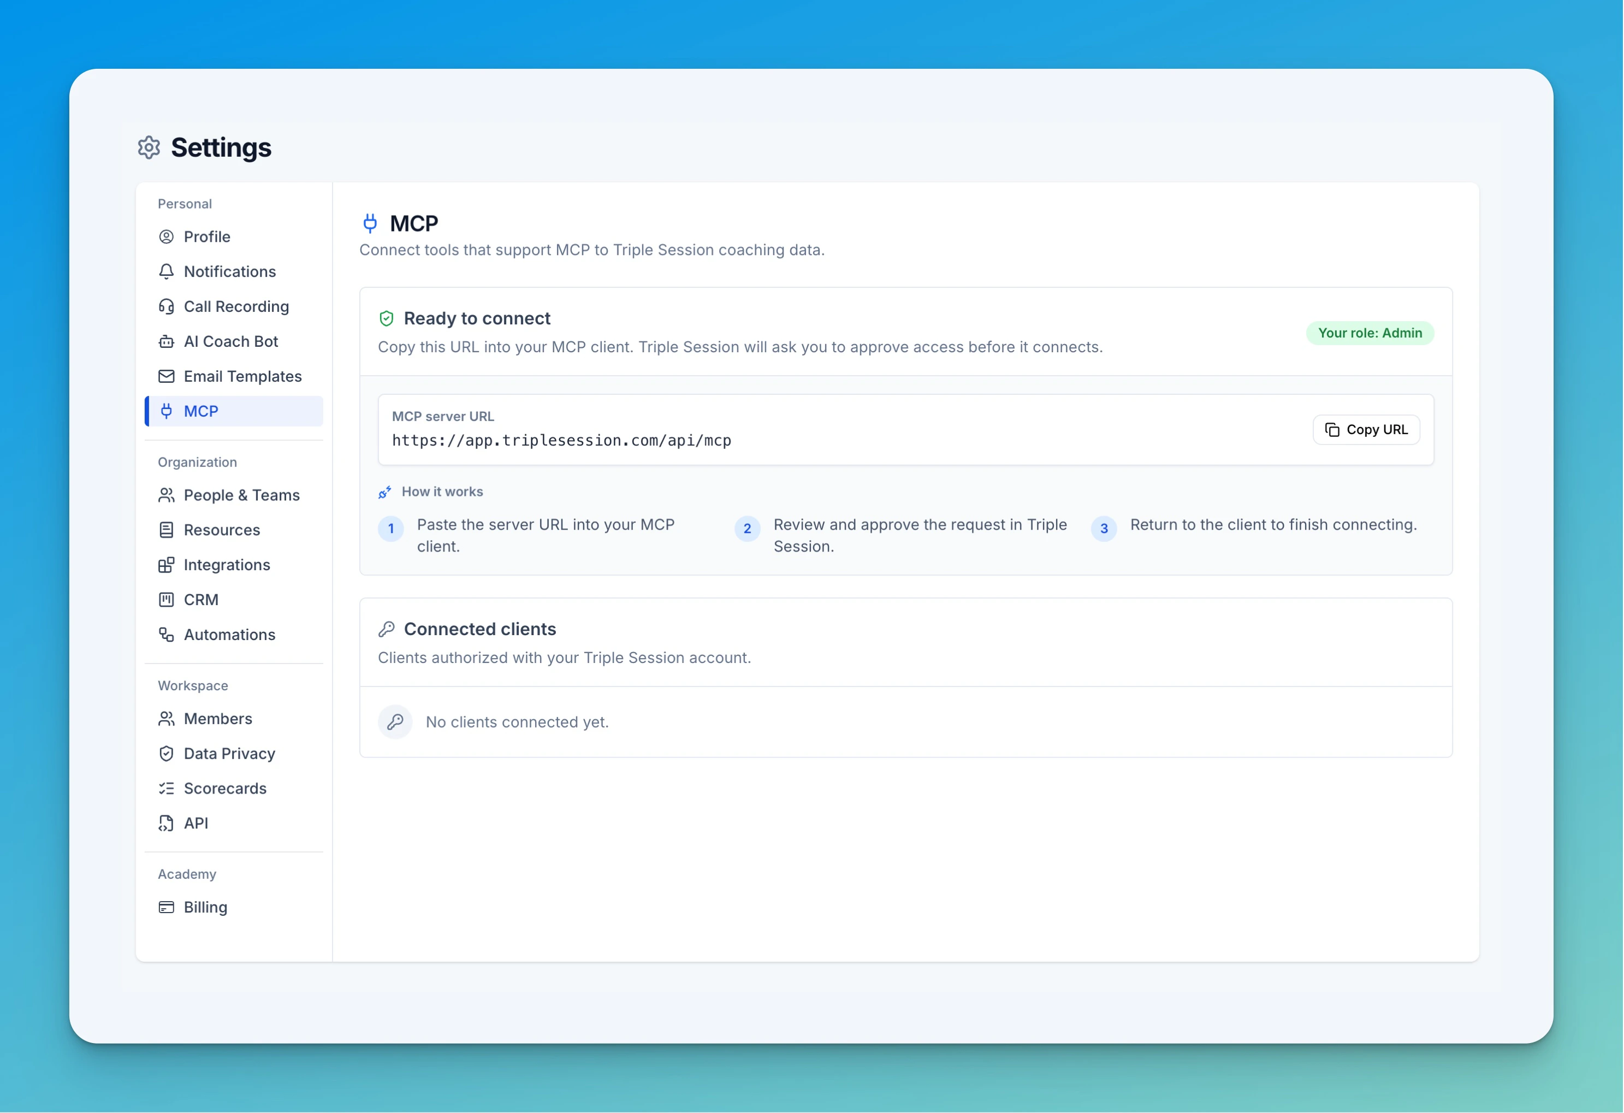Click the copy icon in Copy URL button
1624x1113 pixels.
(x=1332, y=430)
